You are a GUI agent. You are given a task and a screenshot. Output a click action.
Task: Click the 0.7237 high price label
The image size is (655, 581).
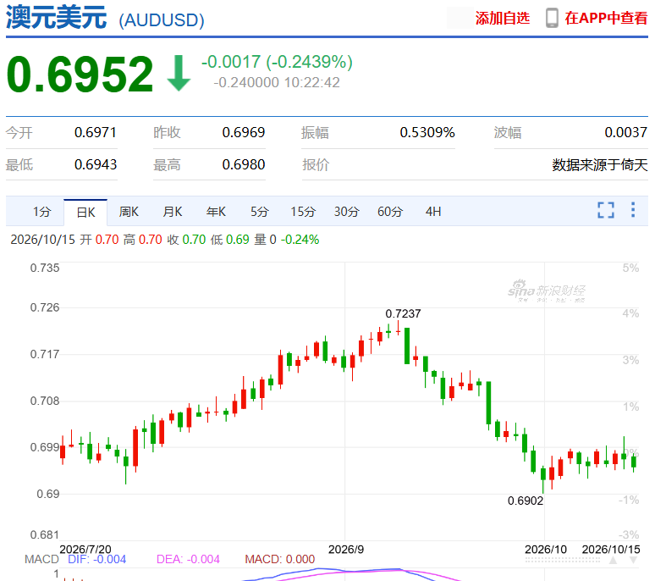(403, 314)
